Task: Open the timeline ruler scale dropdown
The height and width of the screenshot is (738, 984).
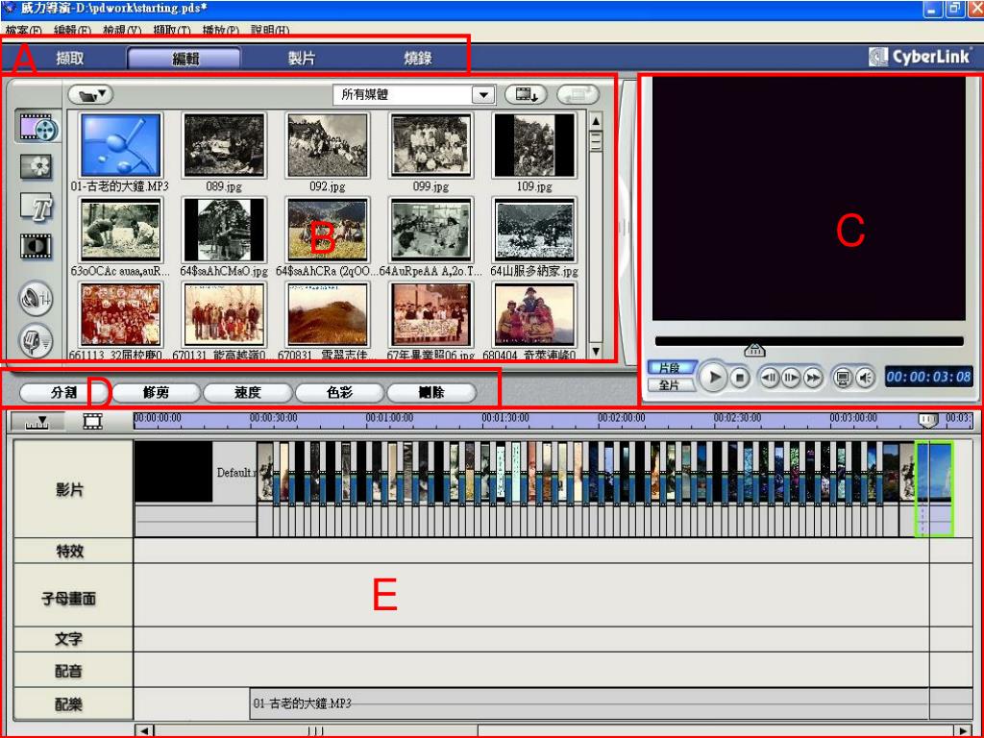Action: pyautogui.click(x=37, y=422)
